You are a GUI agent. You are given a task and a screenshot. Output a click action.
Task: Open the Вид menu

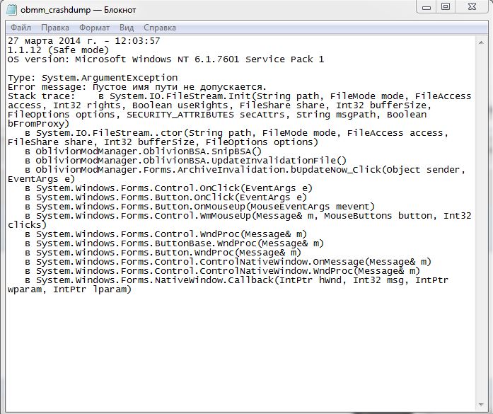(x=127, y=28)
